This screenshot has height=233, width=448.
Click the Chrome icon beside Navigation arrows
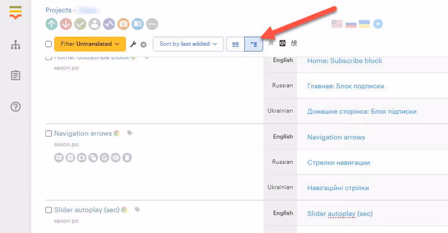116,133
